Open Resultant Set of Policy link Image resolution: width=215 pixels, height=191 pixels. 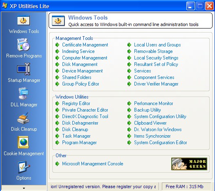click(156, 64)
